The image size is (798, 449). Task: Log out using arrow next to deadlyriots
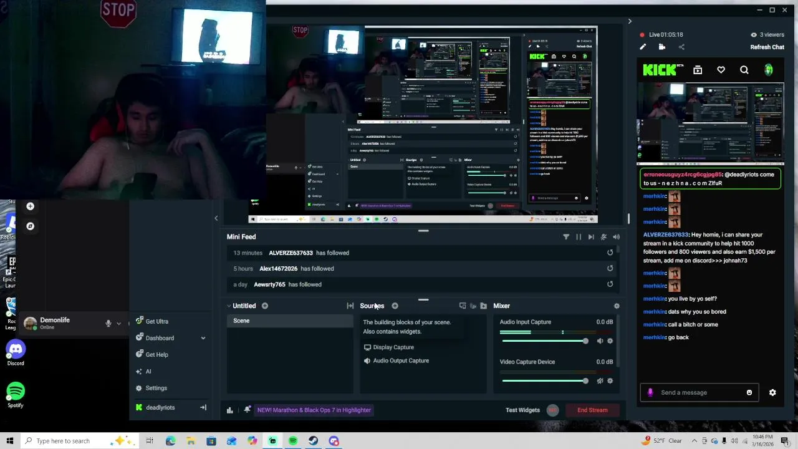point(203,407)
